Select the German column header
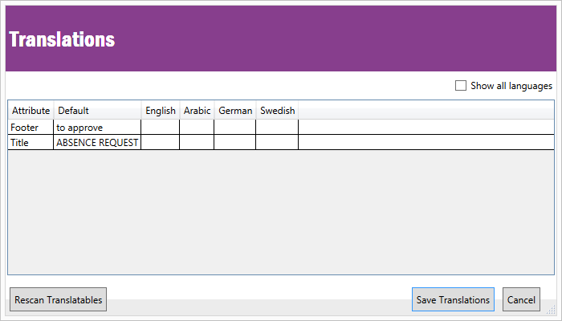 point(235,111)
